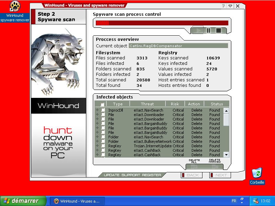275x206 pixels.
Task: Select the InprocDll type cell
Action: (x=115, y=110)
